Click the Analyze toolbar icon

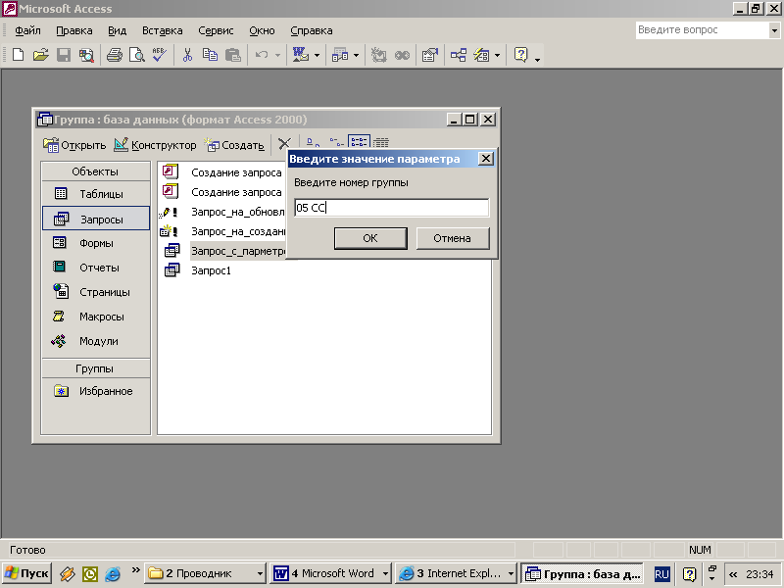(340, 55)
